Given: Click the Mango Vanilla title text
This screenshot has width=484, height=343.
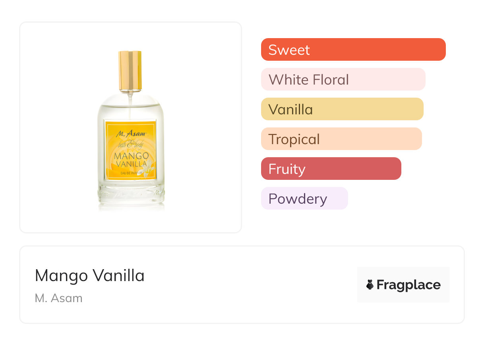Looking at the screenshot, I should click(90, 276).
